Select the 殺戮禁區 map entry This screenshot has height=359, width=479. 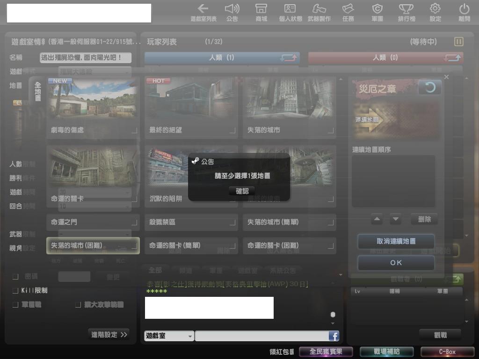tap(191, 222)
